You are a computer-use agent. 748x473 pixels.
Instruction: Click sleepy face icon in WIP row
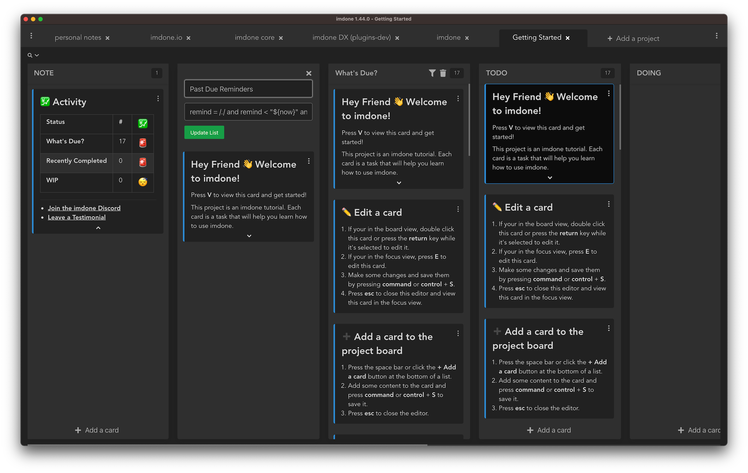(143, 182)
